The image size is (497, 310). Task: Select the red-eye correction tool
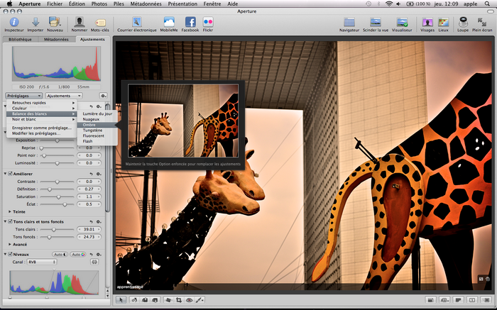click(x=190, y=300)
